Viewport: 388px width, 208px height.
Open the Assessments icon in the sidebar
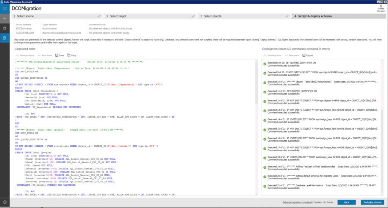pyautogui.click(x=5, y=28)
